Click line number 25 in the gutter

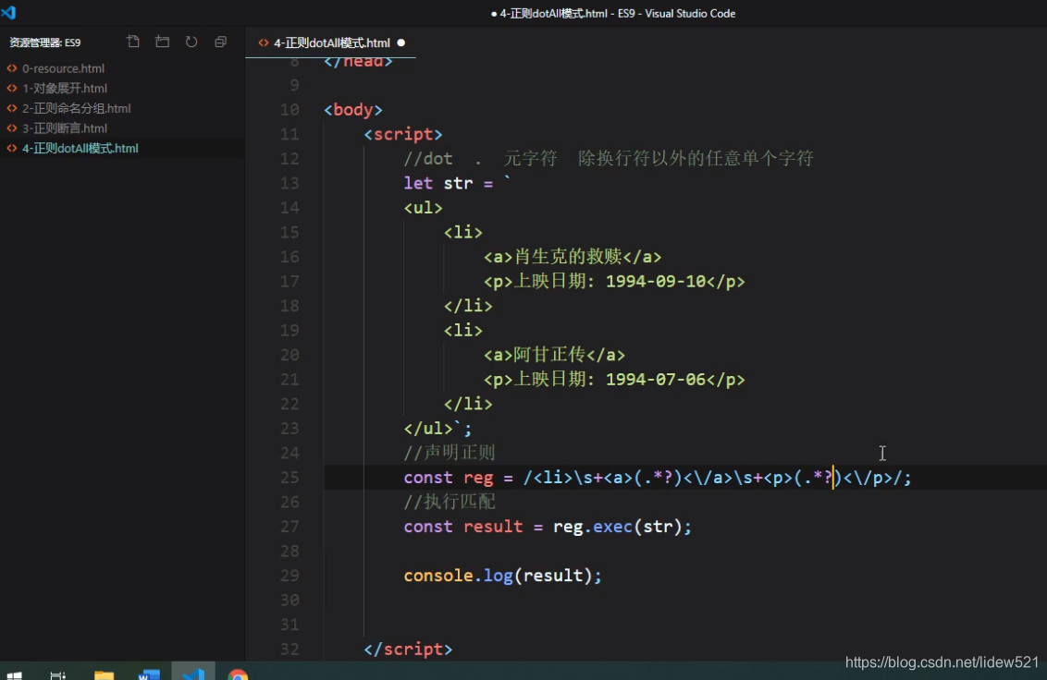[x=289, y=478]
